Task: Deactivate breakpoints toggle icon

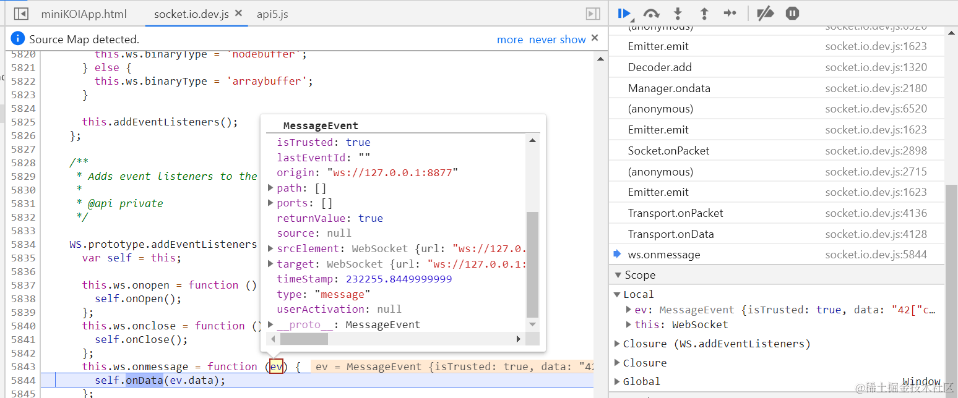Action: pyautogui.click(x=766, y=13)
